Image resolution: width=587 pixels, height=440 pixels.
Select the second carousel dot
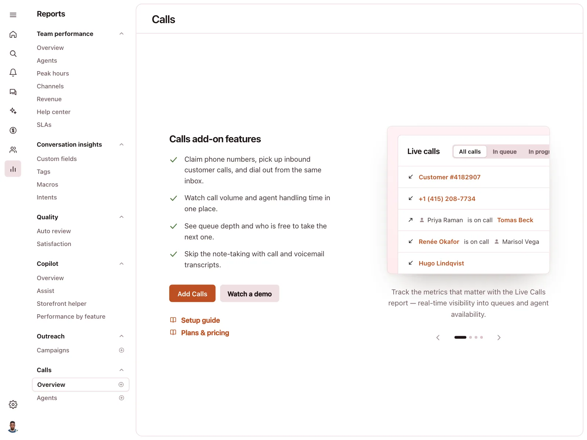pos(470,337)
